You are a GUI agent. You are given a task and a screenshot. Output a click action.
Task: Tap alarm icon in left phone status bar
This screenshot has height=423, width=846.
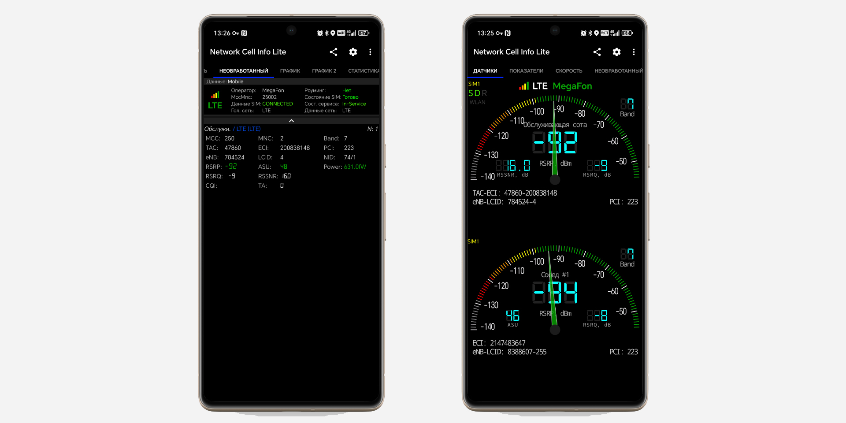pyautogui.click(x=320, y=33)
